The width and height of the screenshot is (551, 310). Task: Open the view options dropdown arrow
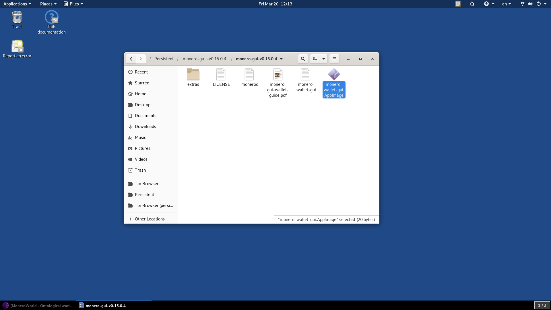[323, 59]
